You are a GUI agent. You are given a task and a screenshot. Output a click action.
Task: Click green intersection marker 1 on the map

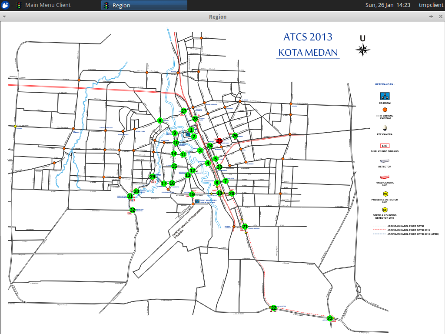191,130
